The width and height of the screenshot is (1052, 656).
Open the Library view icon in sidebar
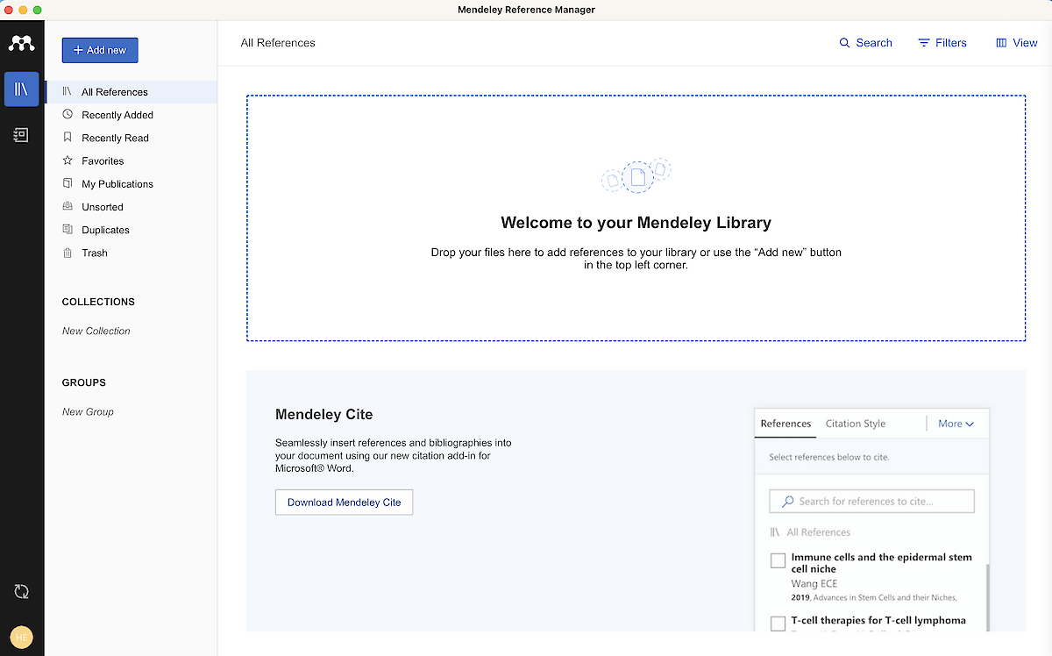pyautogui.click(x=21, y=89)
